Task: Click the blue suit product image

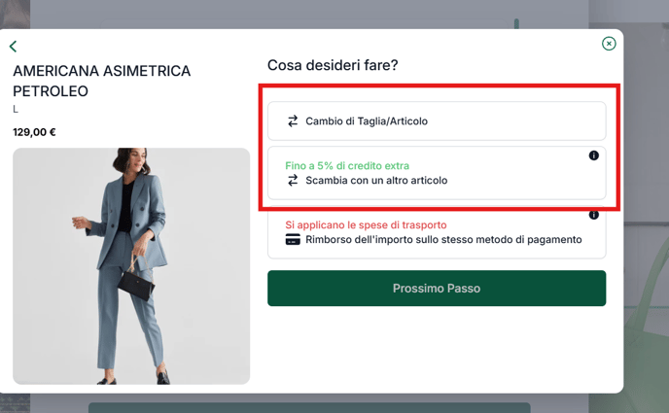Action: point(131,266)
